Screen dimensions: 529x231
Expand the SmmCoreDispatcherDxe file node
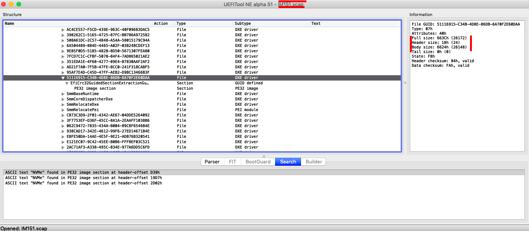63,99
